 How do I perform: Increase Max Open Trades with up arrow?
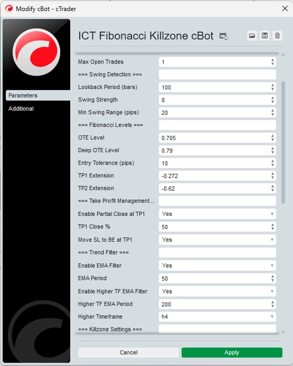coord(272,60)
